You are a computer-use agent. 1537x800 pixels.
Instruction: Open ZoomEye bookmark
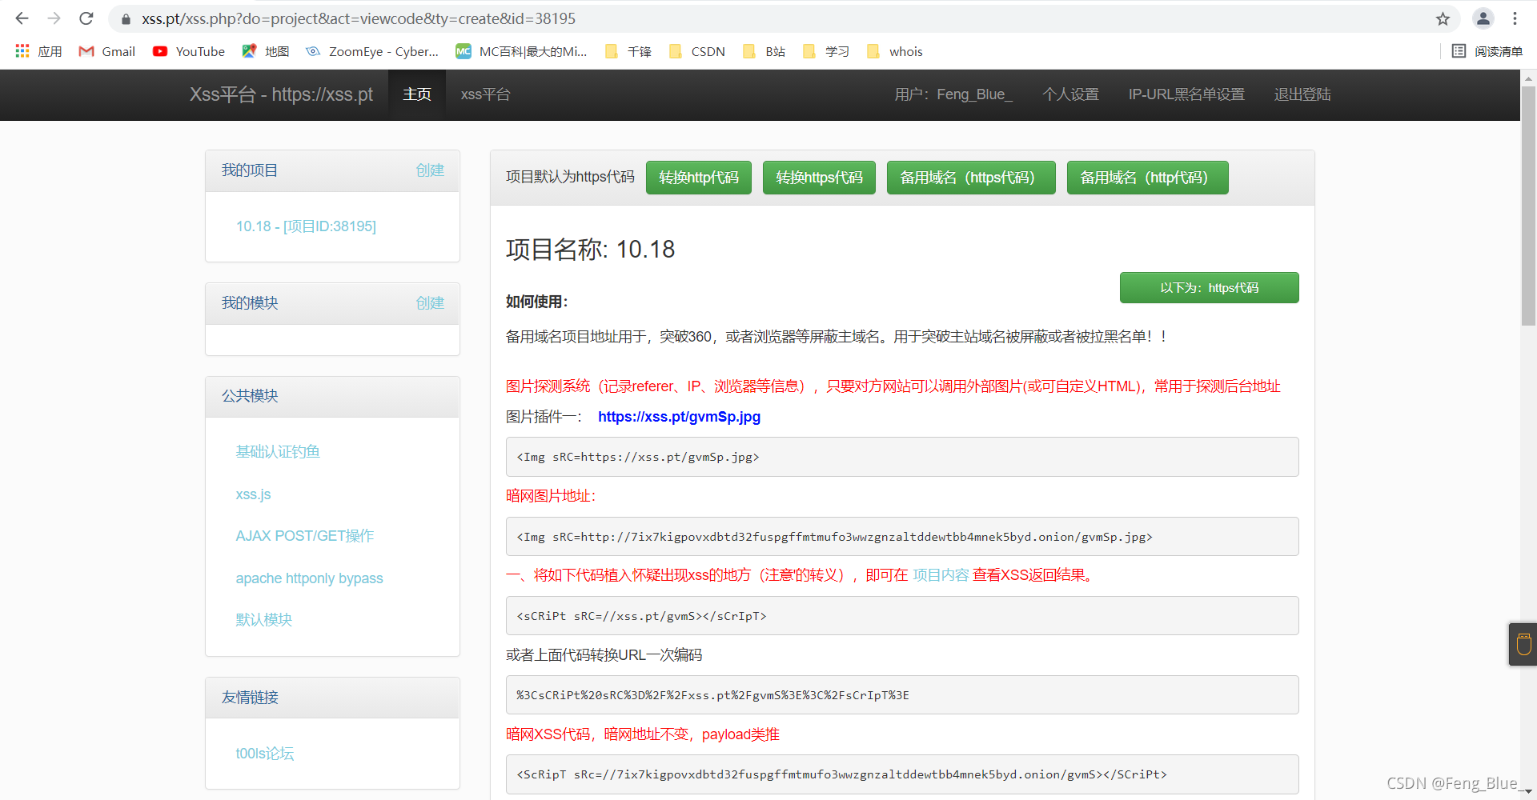click(373, 51)
